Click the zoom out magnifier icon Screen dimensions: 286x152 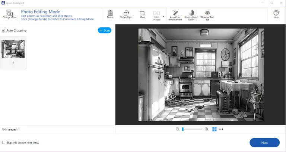(x=178, y=129)
